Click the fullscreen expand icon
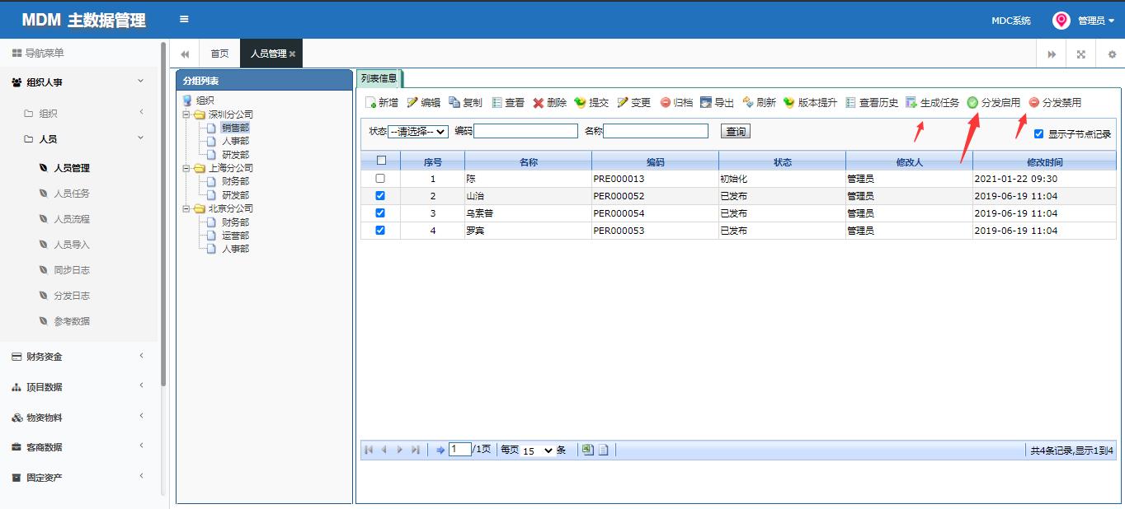Viewport: 1125px width, 509px height. (1081, 54)
